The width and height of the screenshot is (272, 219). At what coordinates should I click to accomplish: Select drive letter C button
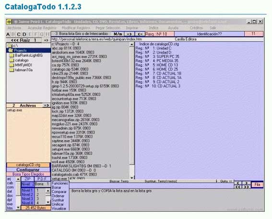click(19, 35)
